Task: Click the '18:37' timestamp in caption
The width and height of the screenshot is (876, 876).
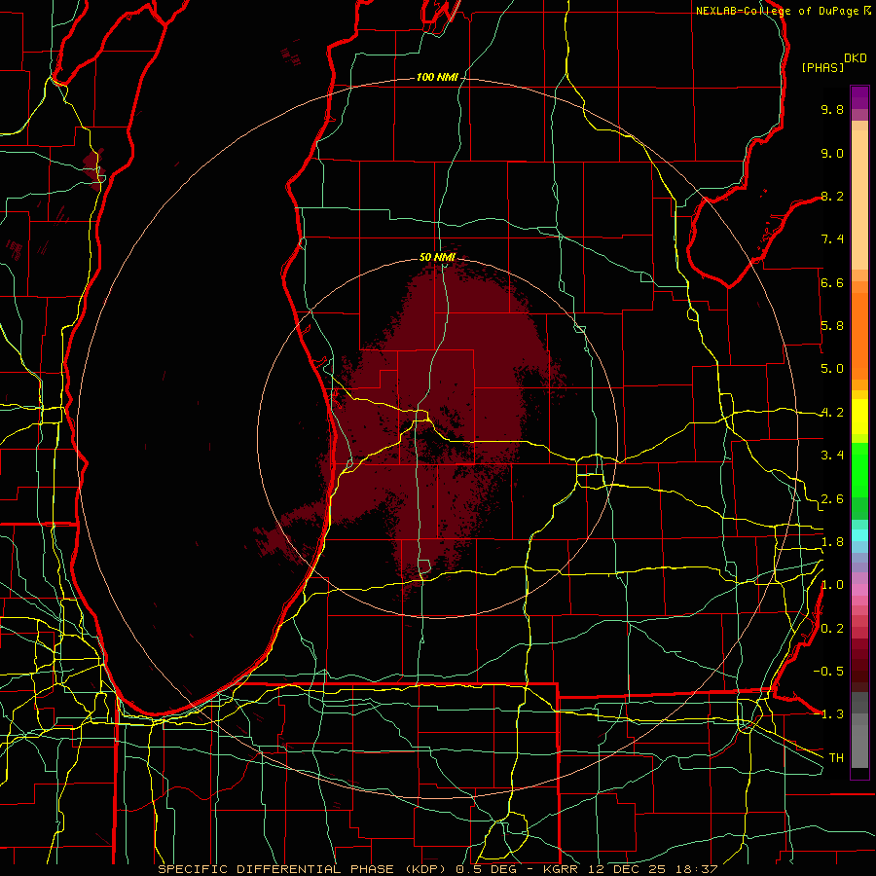Action: pyautogui.click(x=696, y=869)
